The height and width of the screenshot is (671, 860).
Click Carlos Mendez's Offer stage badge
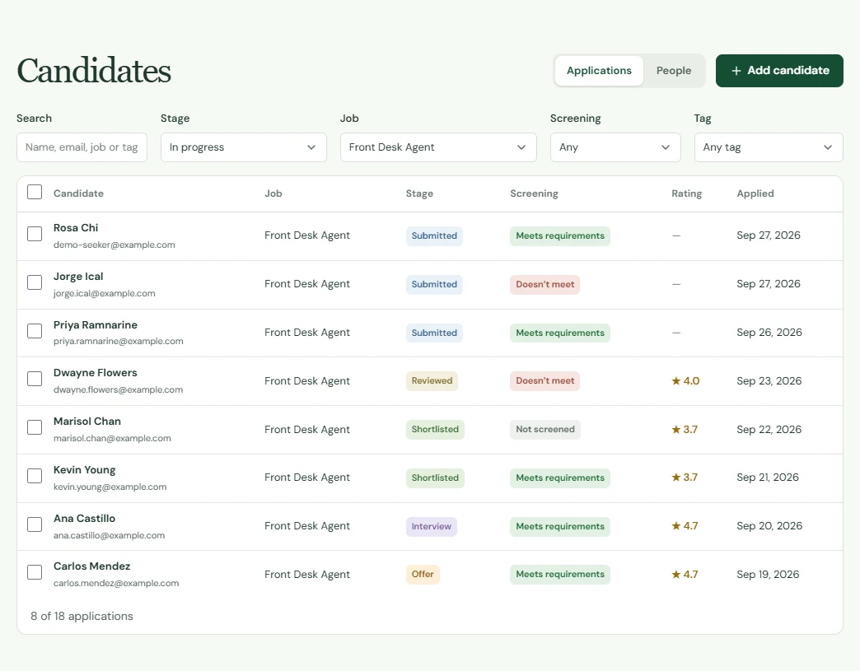(x=423, y=575)
